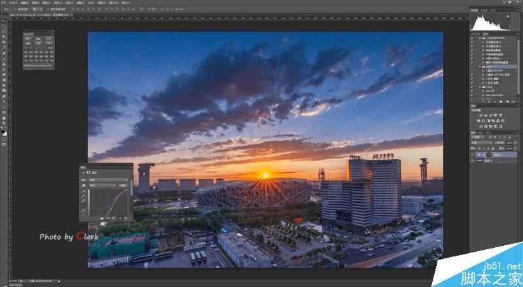The height and width of the screenshot is (287, 523).
Task: Select the Eraser tool
Action: click(4, 74)
